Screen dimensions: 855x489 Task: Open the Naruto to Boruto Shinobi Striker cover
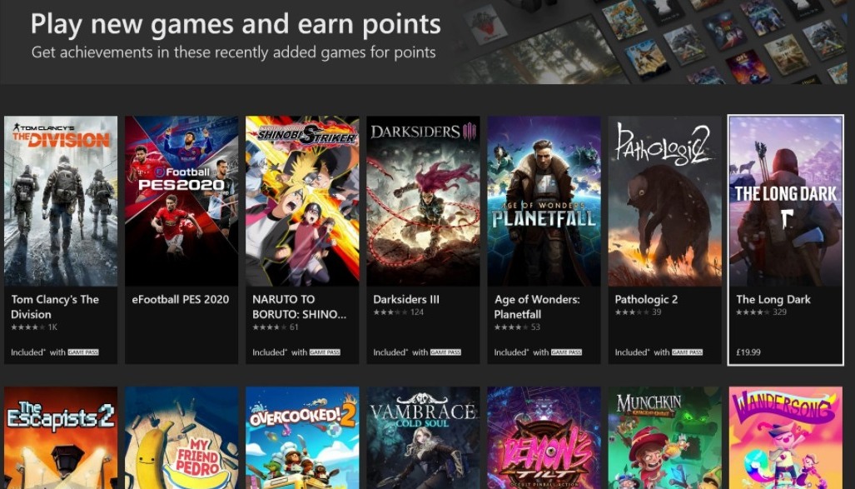(x=302, y=201)
